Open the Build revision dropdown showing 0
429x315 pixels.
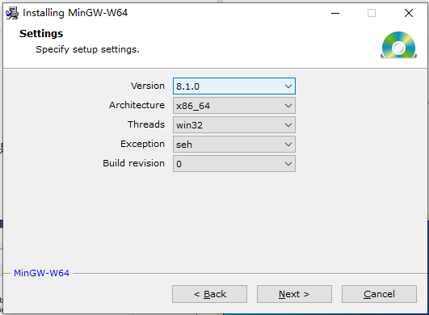234,164
